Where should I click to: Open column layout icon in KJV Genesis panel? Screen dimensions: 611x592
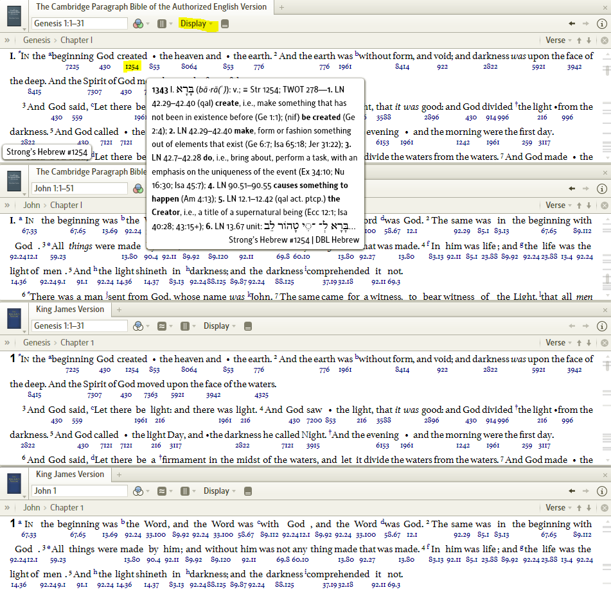click(185, 326)
